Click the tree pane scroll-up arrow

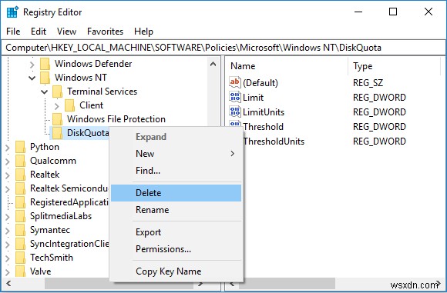coord(213,64)
